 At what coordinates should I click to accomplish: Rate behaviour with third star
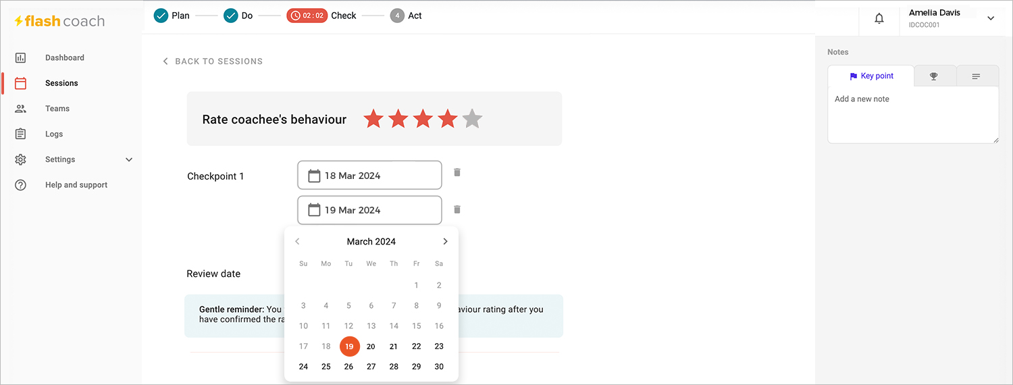click(423, 119)
